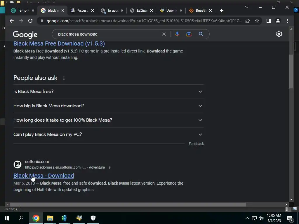Open more options beside People also ask

pyautogui.click(x=64, y=78)
